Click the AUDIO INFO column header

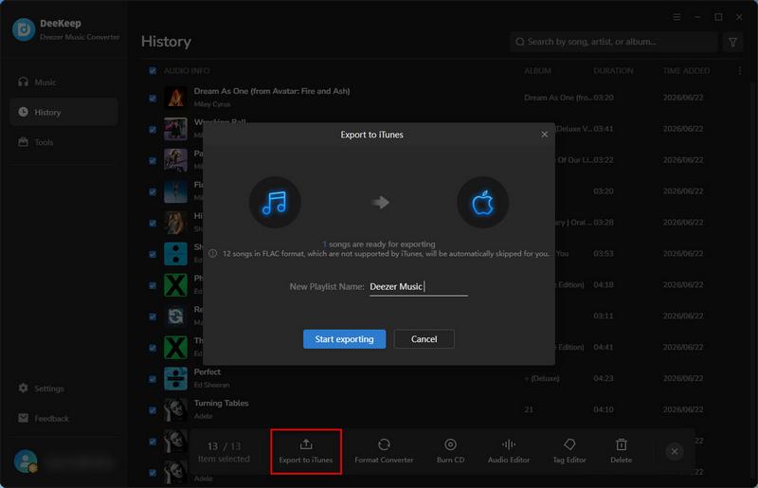coord(187,71)
